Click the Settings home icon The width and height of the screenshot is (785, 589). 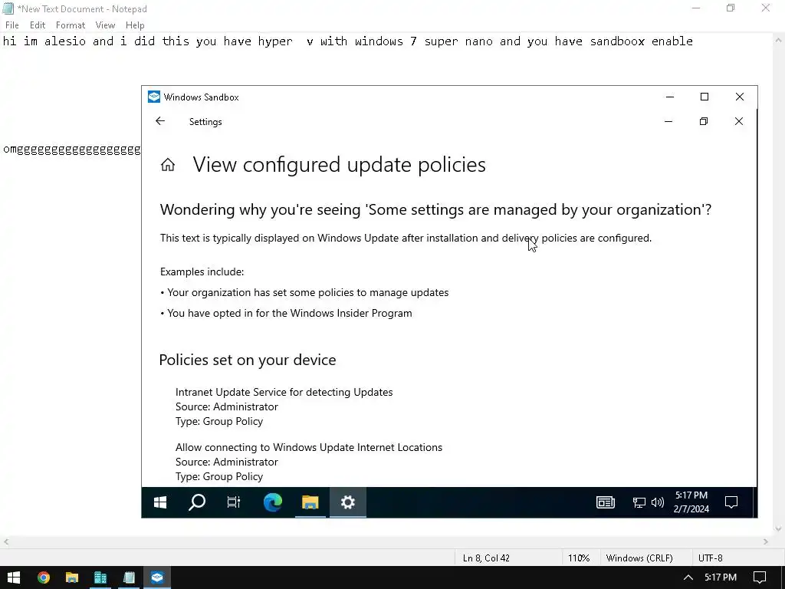pos(168,165)
